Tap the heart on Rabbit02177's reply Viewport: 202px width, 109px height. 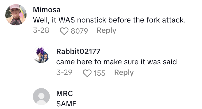87,73
